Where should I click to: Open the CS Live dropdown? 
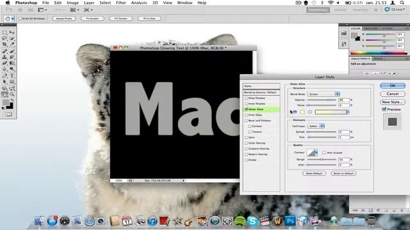click(x=395, y=10)
